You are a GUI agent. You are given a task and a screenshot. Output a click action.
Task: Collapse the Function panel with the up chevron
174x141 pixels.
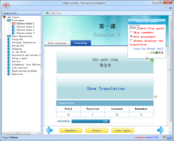pyautogui.click(x=147, y=59)
